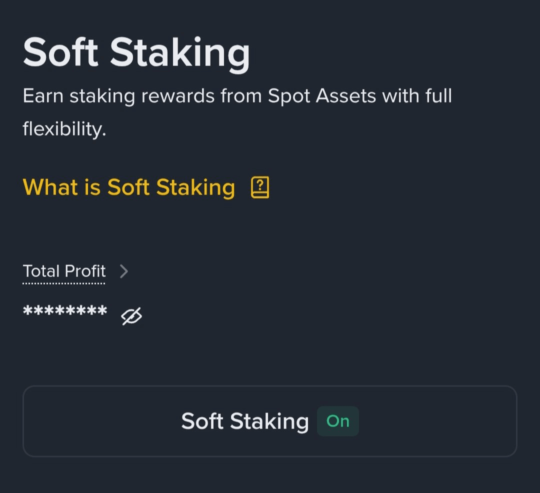Disable Soft Staking via the bottom button
The image size is (540, 493).
tap(269, 421)
